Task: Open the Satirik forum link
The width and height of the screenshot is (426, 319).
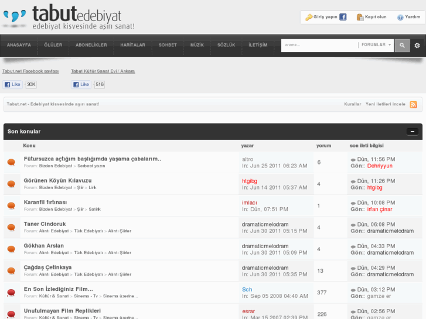Action: coord(94,210)
